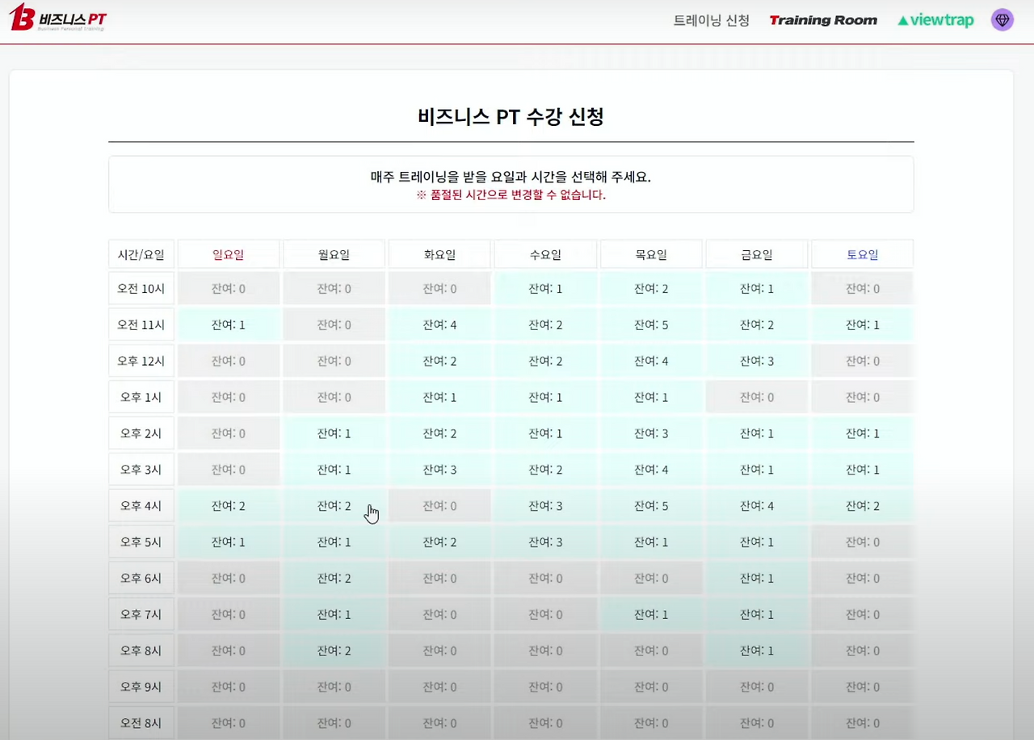Screen dimensions: 1034x740
Task: Select 토요일 오전 11시 slot
Action: click(863, 325)
